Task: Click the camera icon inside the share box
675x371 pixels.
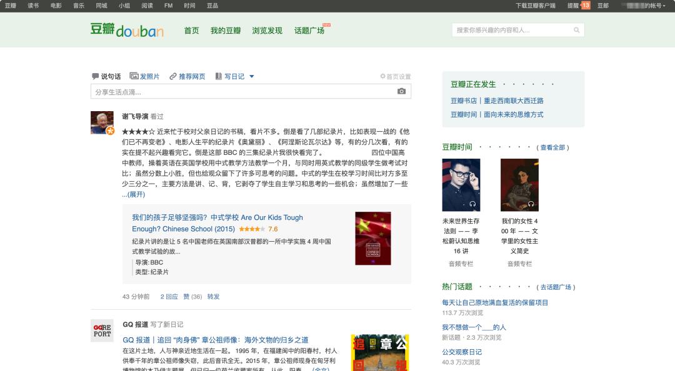Action: [x=402, y=91]
